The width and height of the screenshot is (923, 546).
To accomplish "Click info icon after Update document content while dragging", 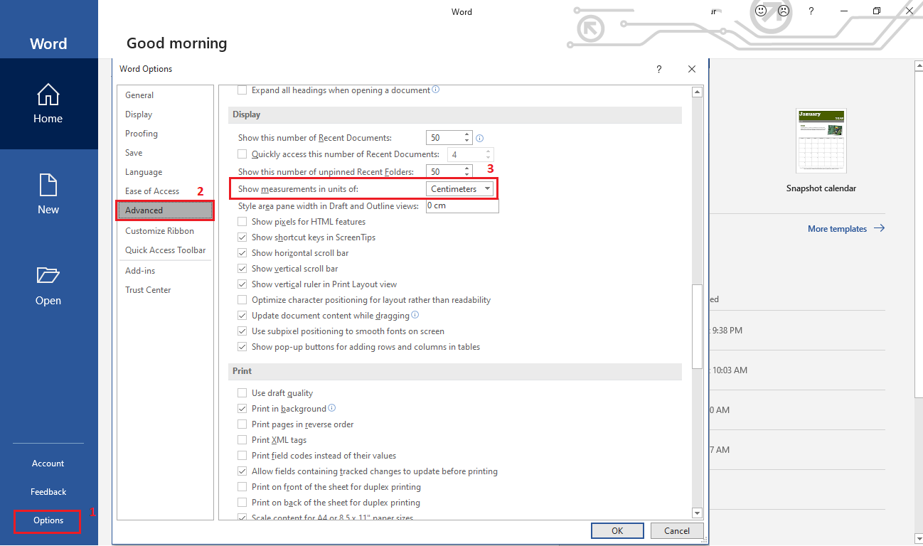I will click(x=415, y=315).
